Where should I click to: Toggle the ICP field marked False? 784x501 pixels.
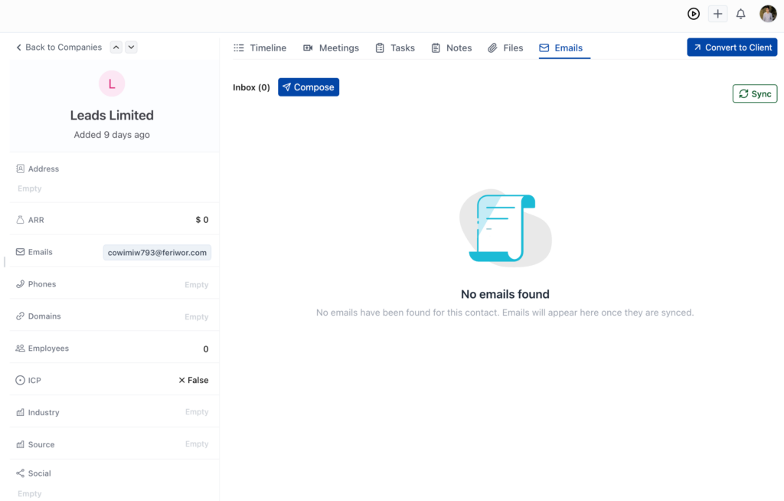(193, 379)
